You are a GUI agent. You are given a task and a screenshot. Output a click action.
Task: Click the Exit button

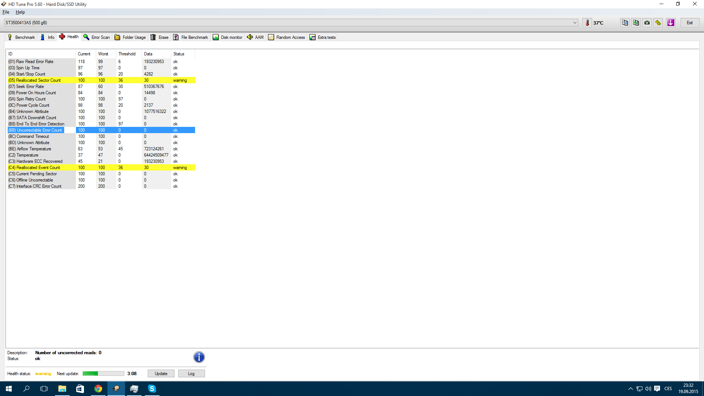(x=690, y=23)
